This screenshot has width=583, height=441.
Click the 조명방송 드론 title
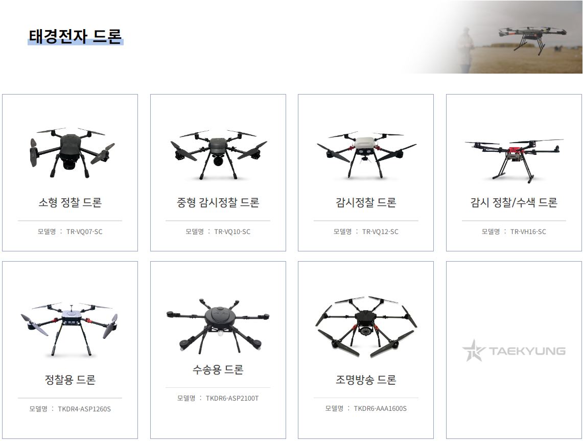click(366, 380)
